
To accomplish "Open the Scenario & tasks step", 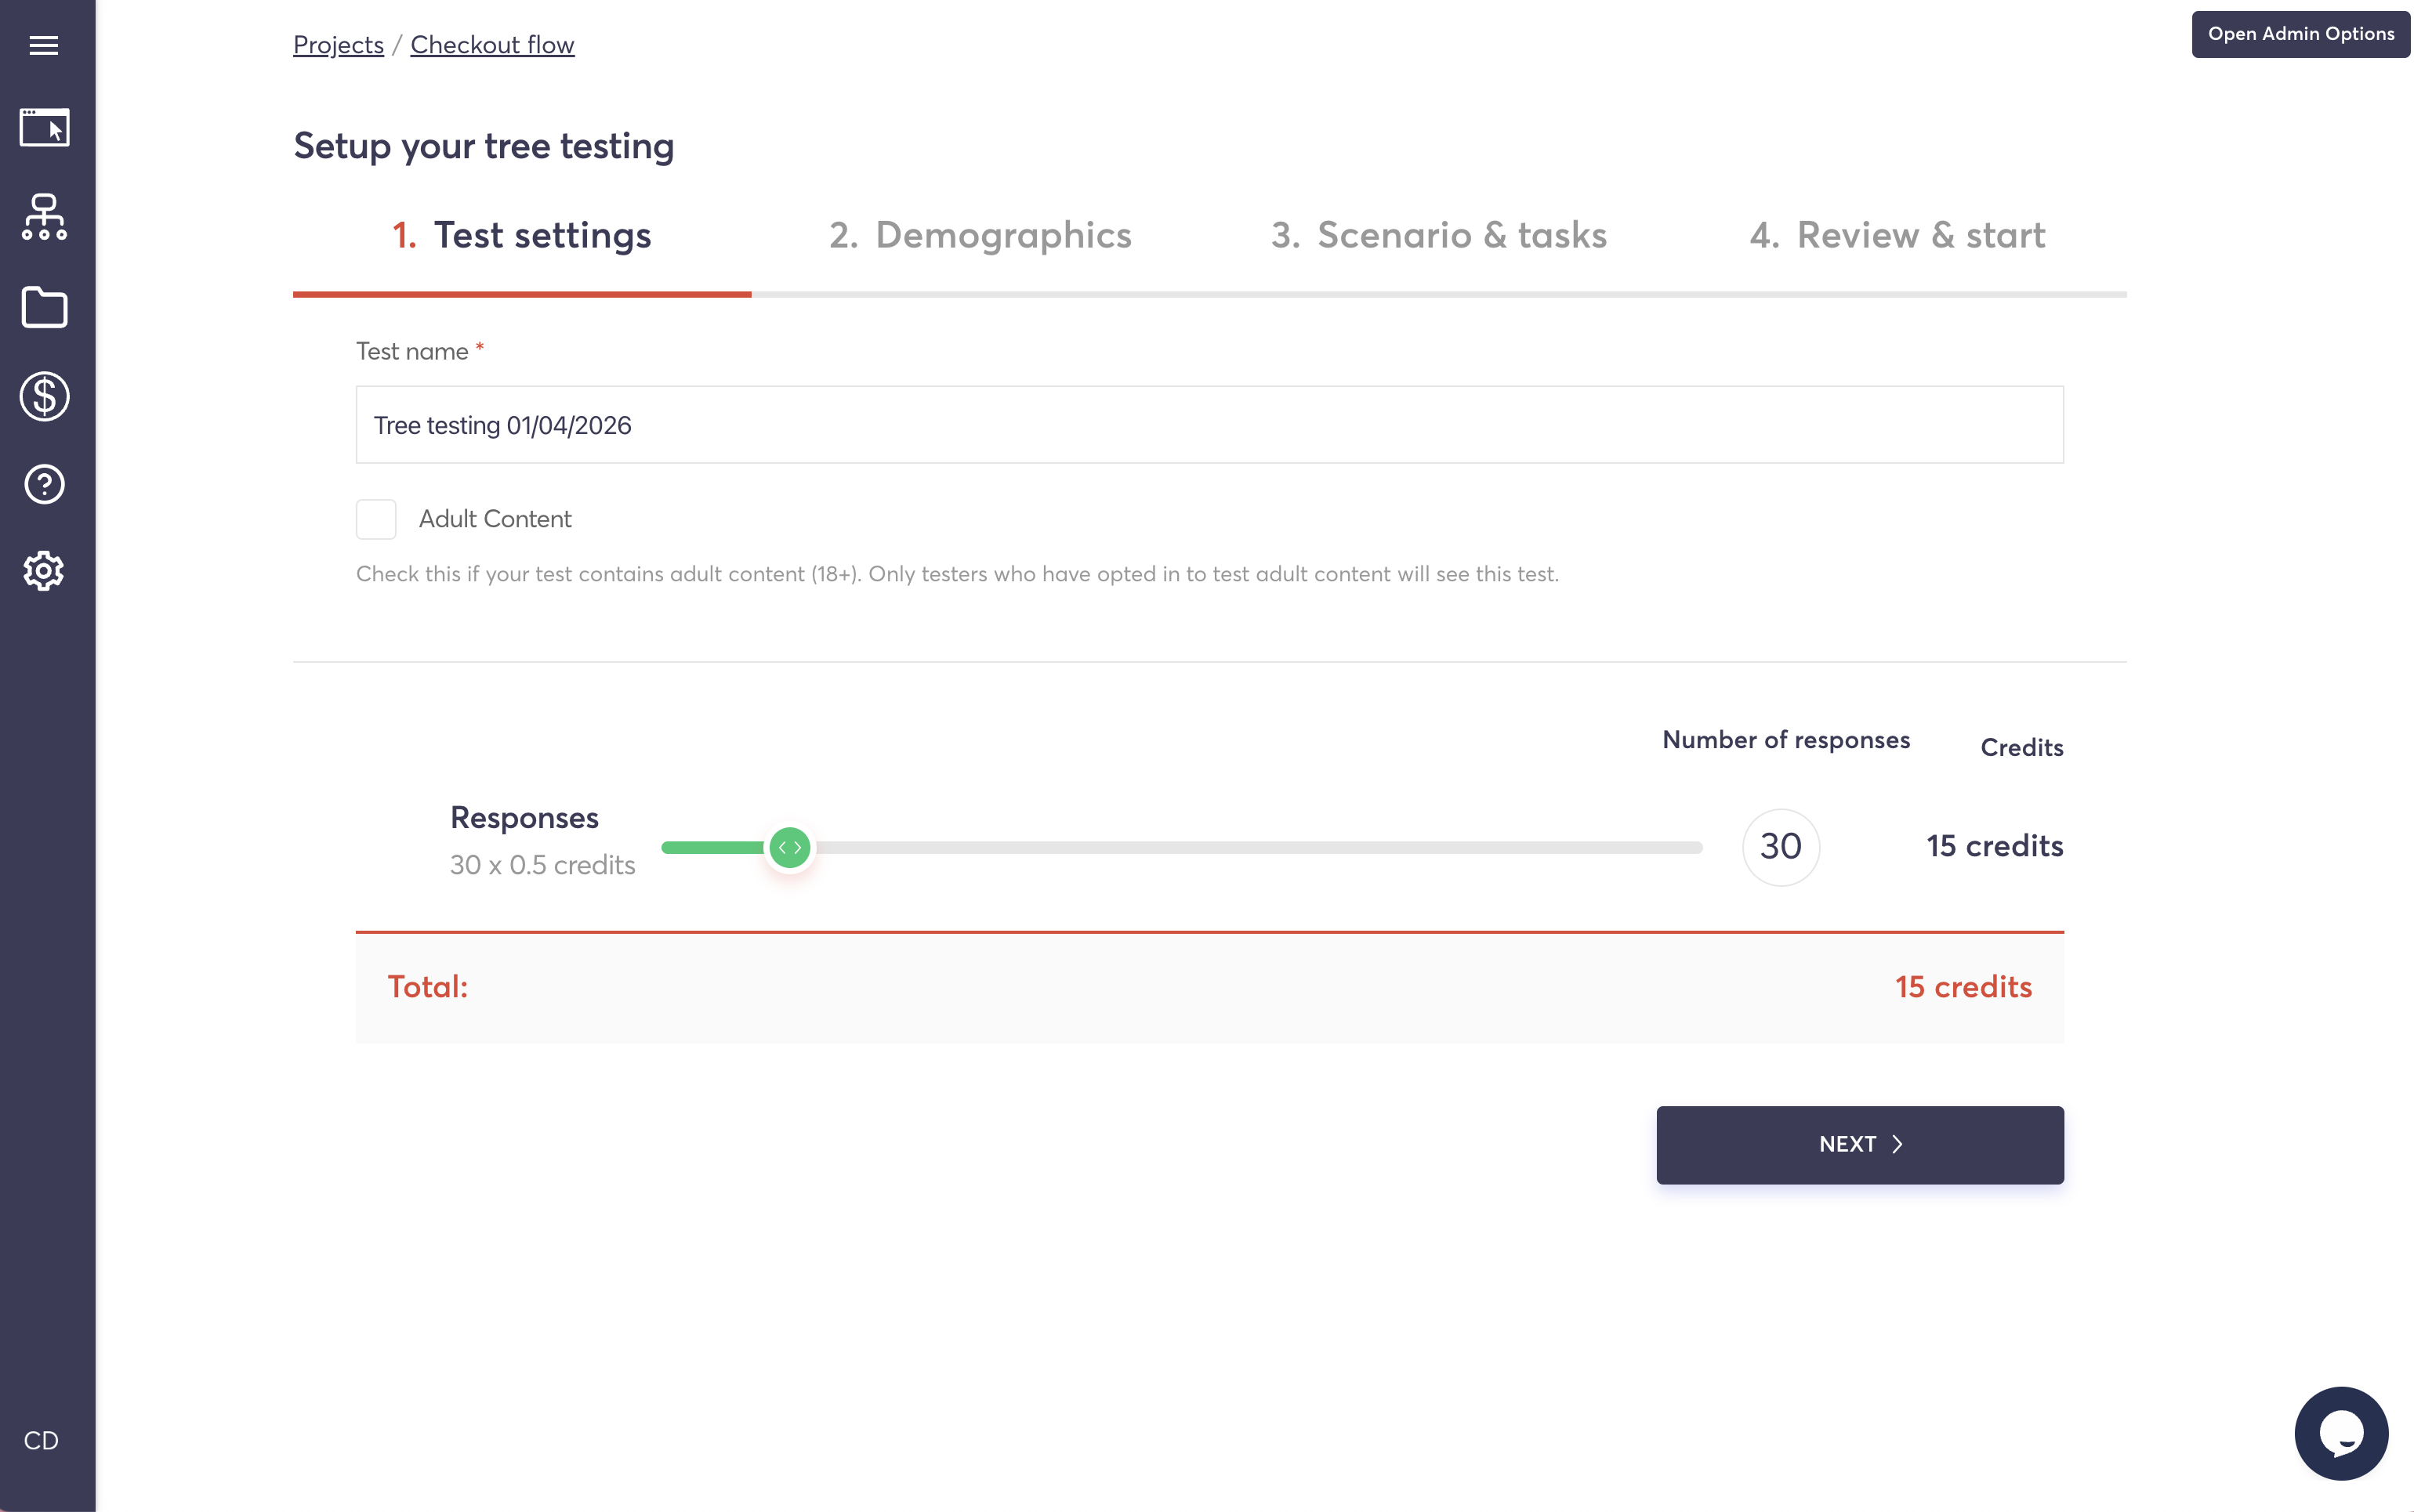I will point(1438,235).
